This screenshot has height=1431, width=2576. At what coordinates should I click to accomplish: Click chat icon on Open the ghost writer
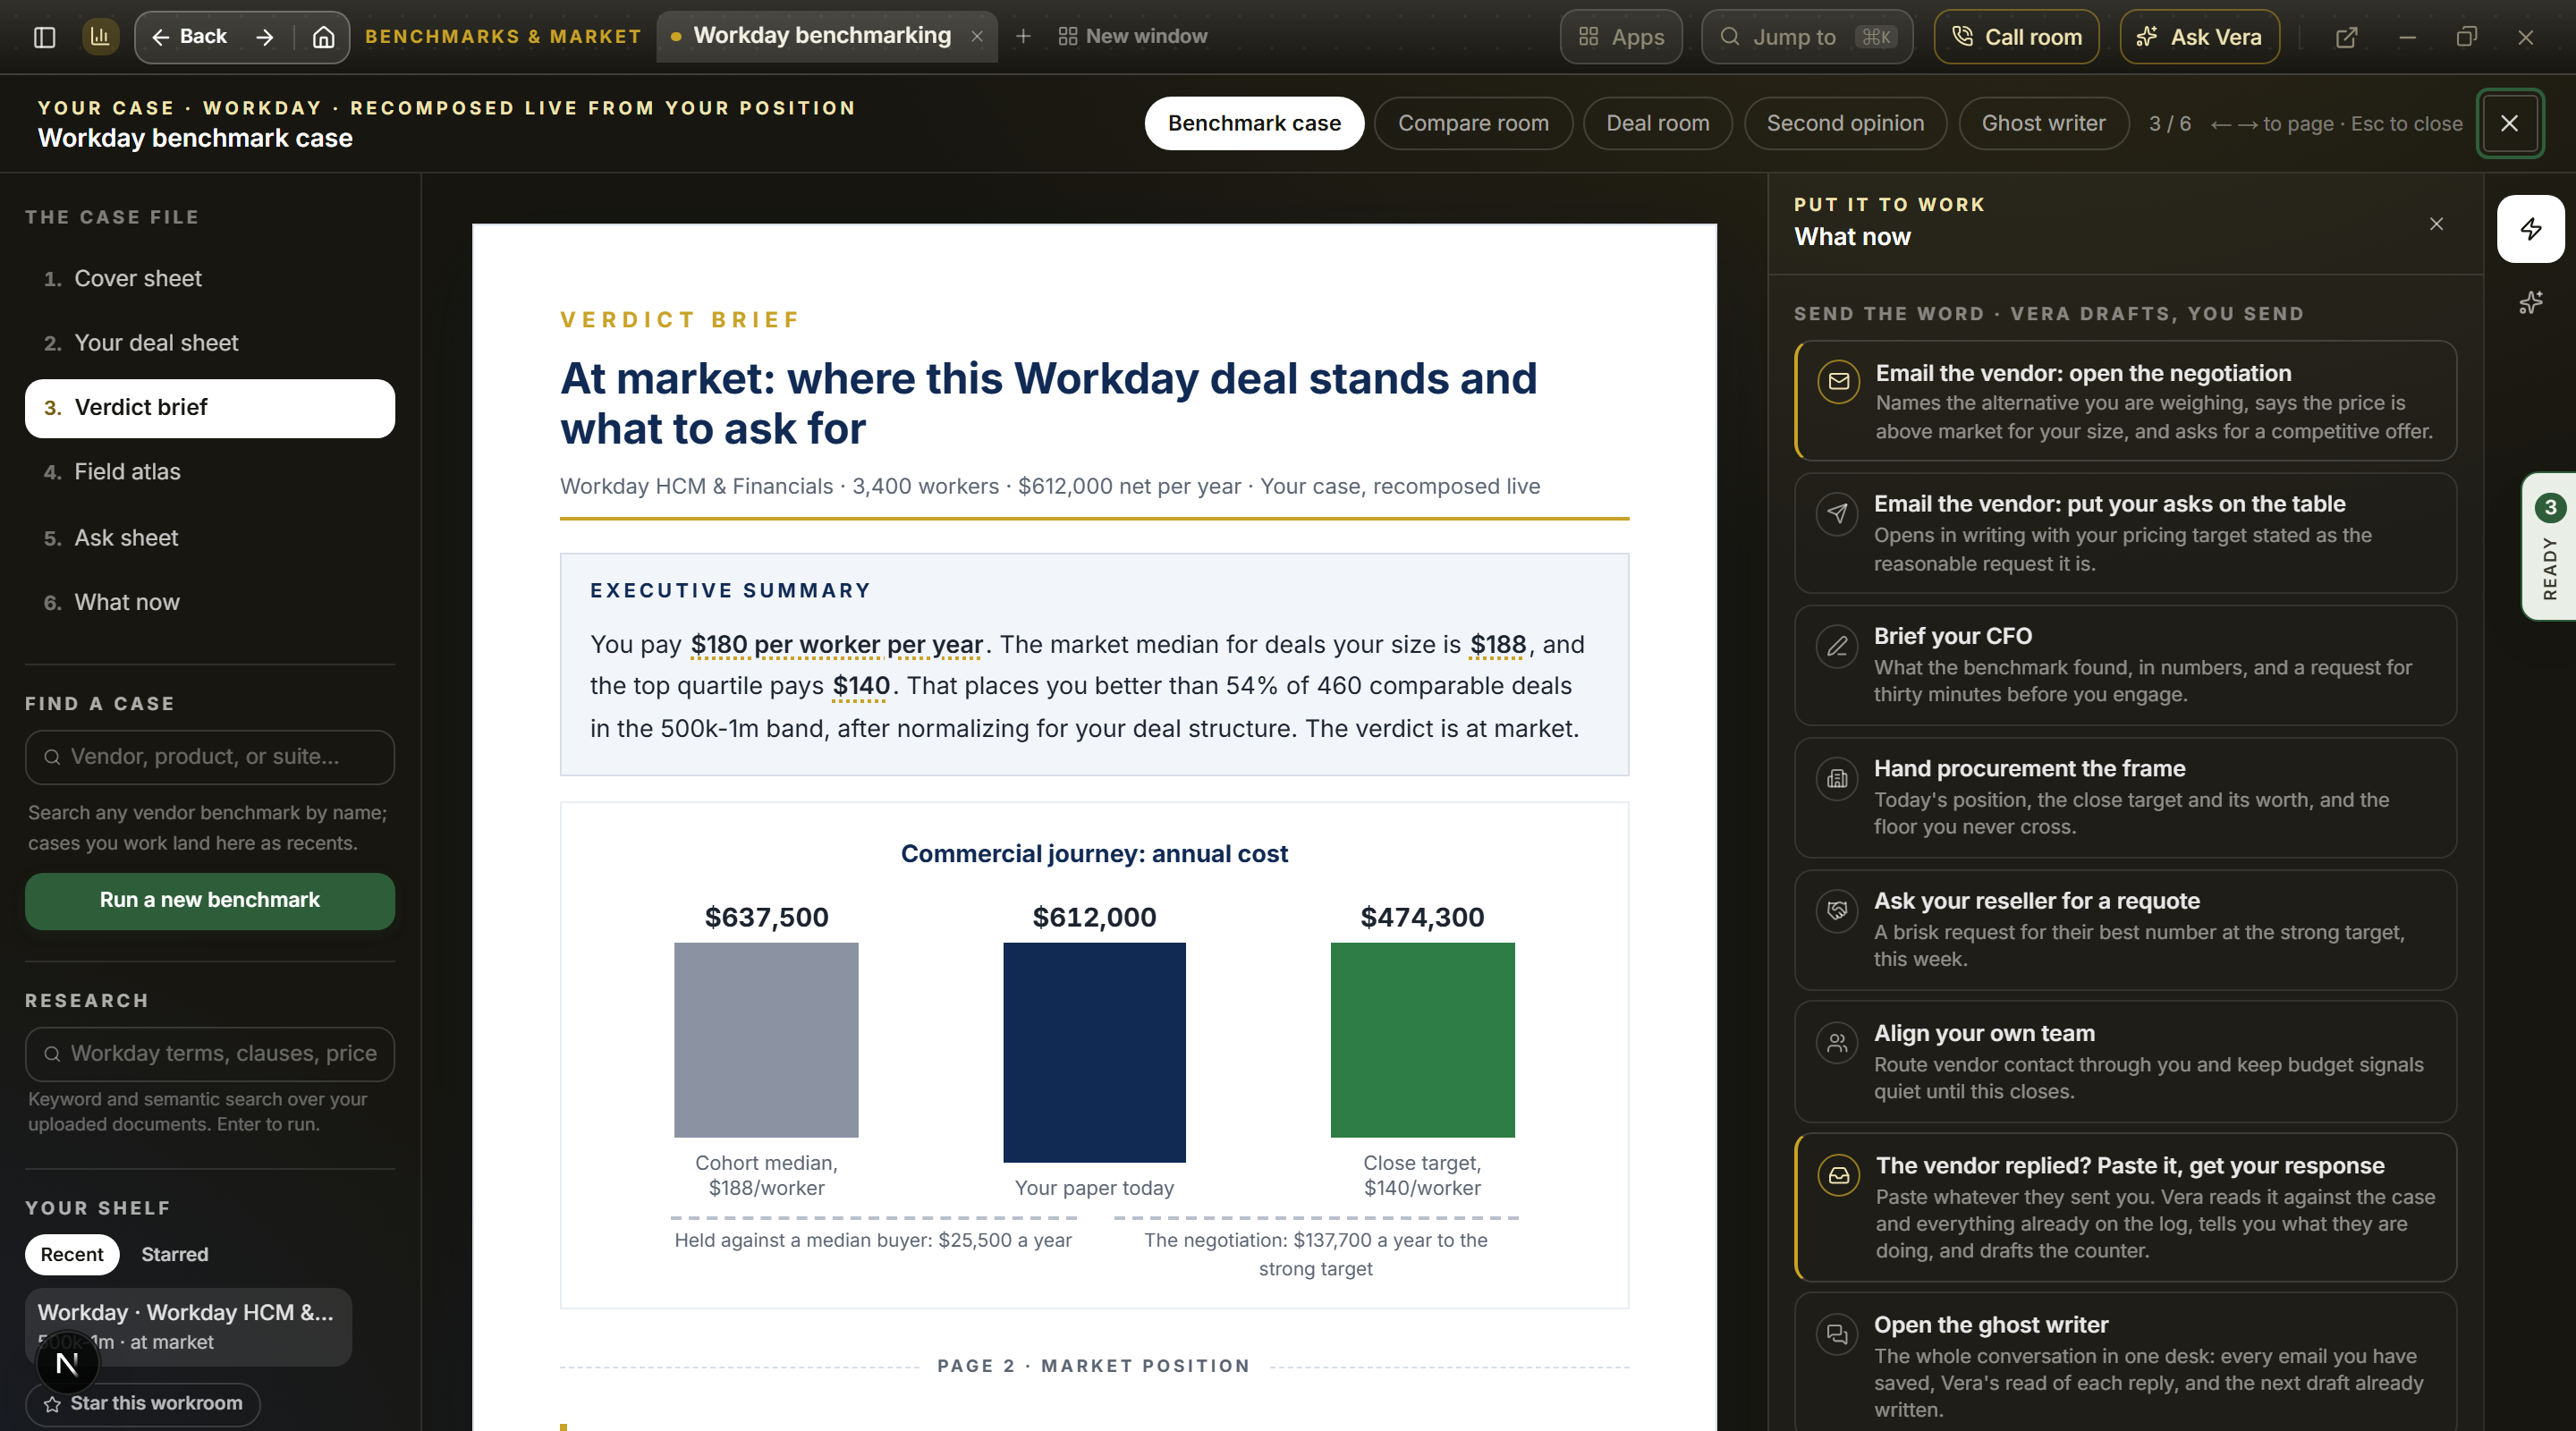click(1837, 1334)
